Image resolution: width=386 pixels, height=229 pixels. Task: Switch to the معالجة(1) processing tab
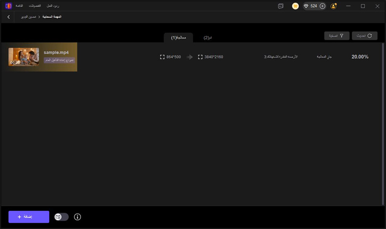point(178,37)
